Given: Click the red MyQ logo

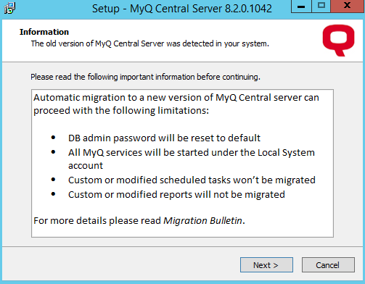Looking at the screenshot, I should tap(338, 41).
